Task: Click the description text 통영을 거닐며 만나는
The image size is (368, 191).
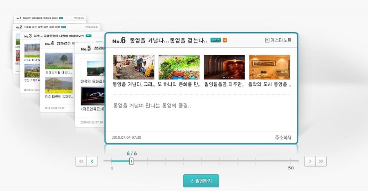Action: click(x=152, y=106)
